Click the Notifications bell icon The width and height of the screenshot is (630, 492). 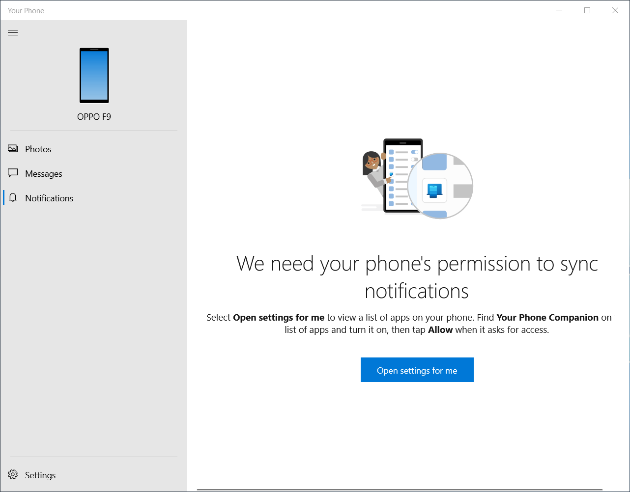(13, 198)
